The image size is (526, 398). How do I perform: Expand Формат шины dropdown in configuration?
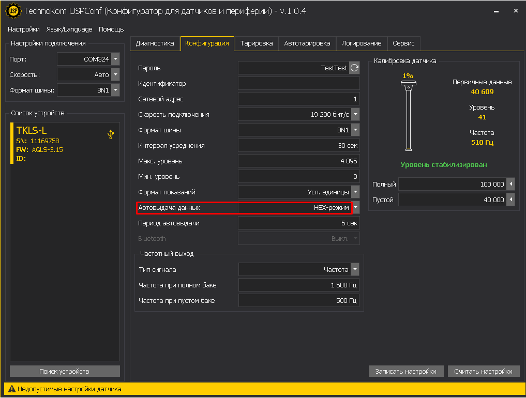click(355, 130)
